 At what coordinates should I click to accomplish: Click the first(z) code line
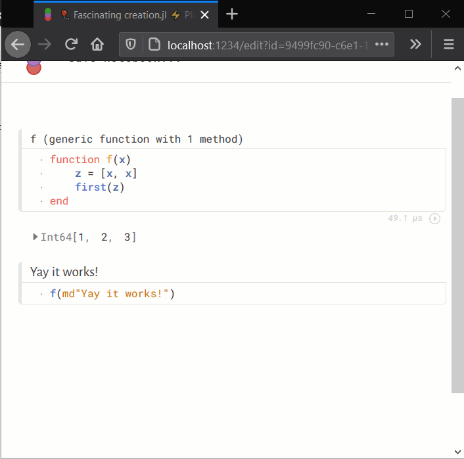point(100,187)
